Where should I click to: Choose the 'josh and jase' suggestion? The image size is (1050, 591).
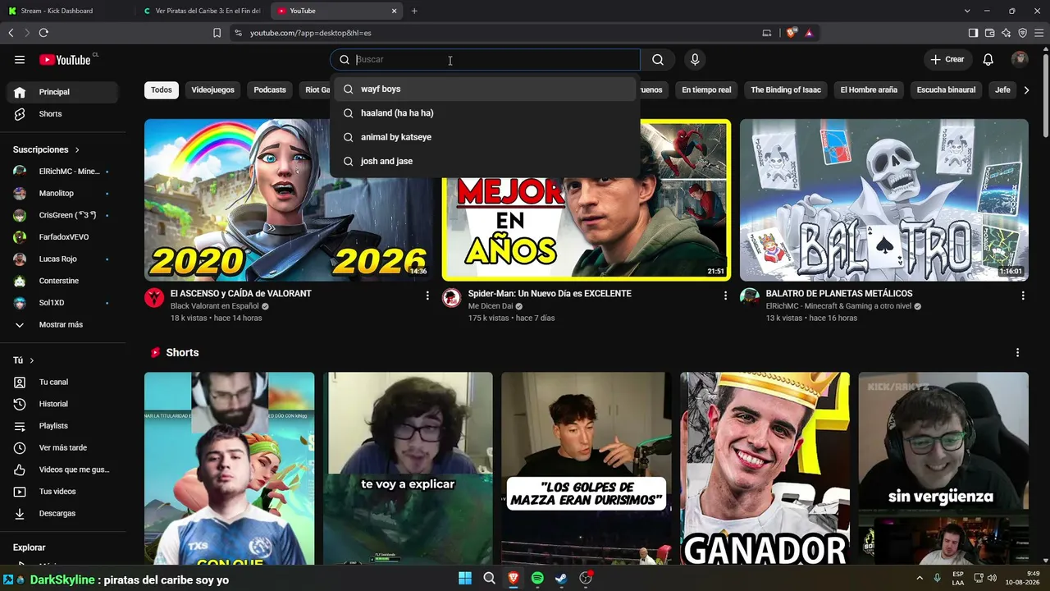(485, 161)
